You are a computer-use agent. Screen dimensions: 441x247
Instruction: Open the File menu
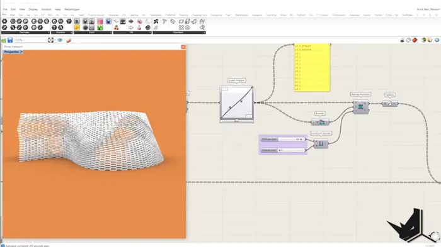tap(5, 9)
